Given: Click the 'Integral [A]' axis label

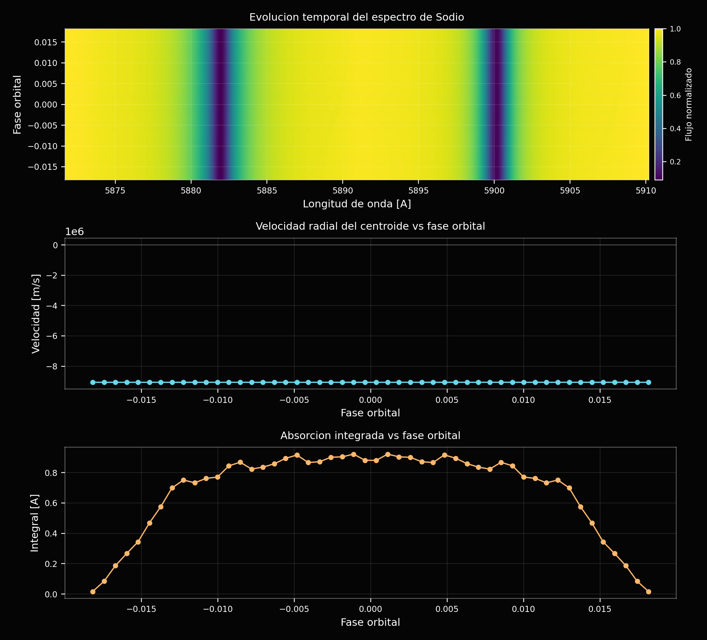Looking at the screenshot, I should tap(35, 523).
